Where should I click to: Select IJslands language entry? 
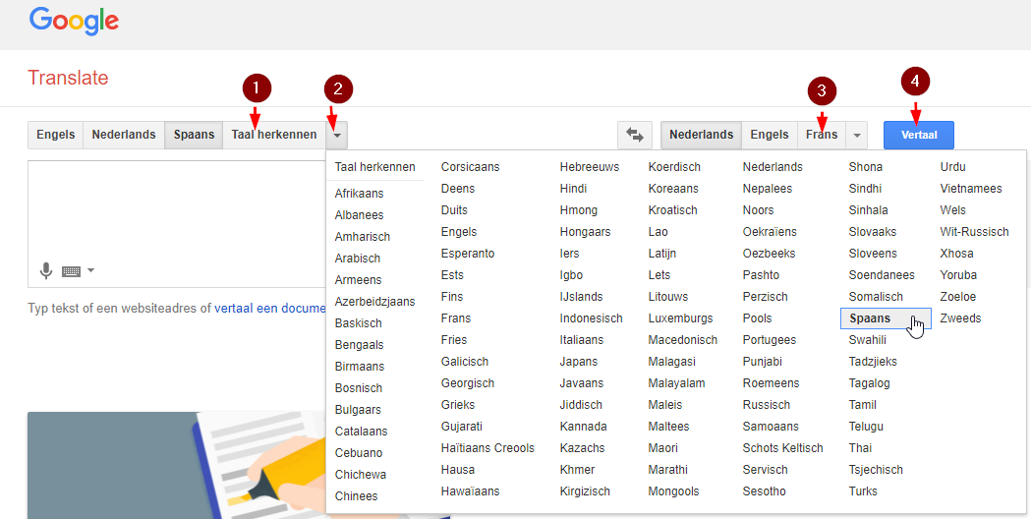point(581,297)
